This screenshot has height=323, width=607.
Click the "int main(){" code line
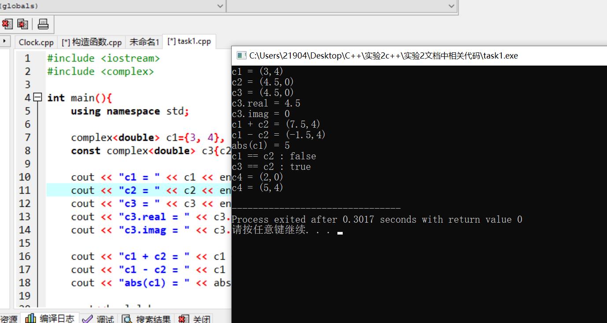point(80,98)
